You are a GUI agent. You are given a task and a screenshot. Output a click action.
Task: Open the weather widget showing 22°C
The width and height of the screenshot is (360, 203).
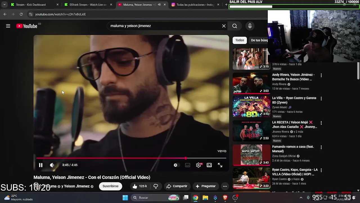tap(19, 198)
